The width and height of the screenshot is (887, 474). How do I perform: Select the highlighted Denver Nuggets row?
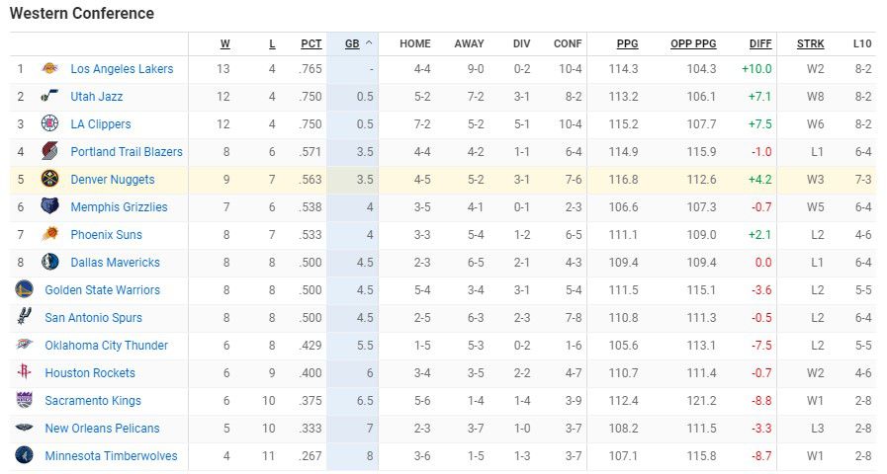443,180
